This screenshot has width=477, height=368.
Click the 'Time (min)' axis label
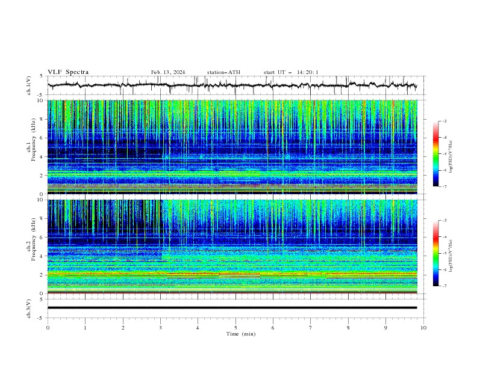241,334
